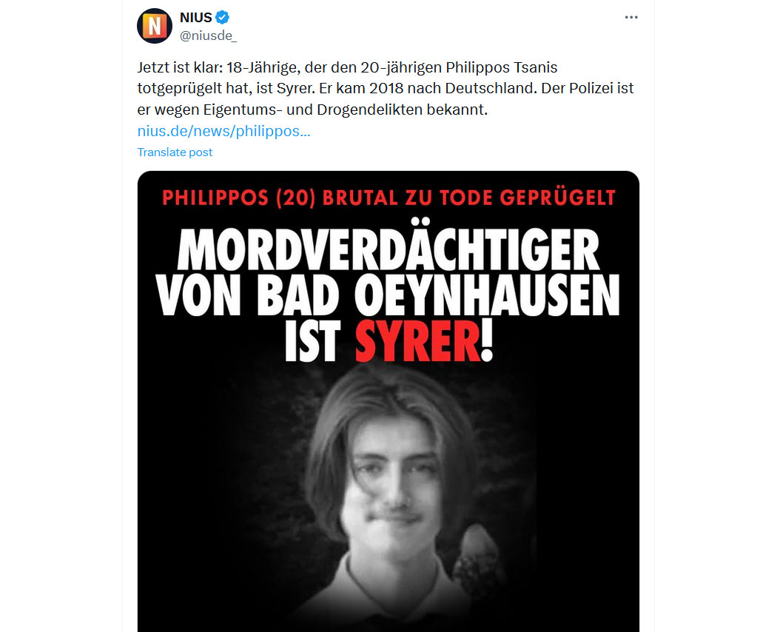The height and width of the screenshot is (632, 777).
Task: Open the nius.de/news/philippos article link
Action: click(223, 131)
